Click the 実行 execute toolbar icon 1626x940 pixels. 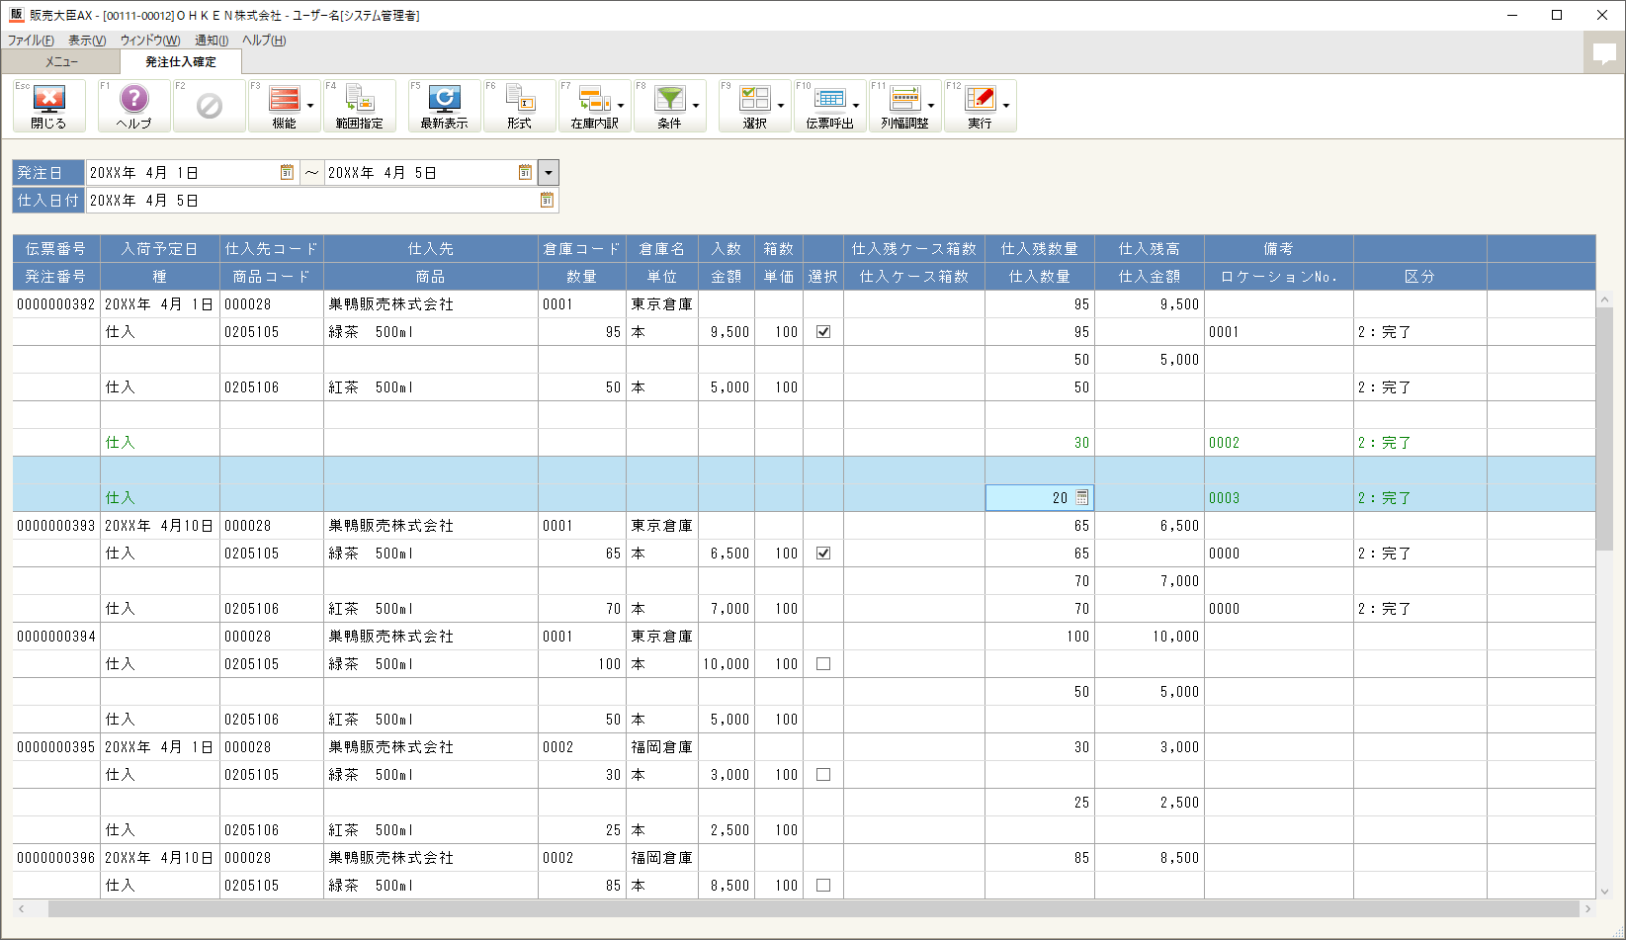[981, 106]
